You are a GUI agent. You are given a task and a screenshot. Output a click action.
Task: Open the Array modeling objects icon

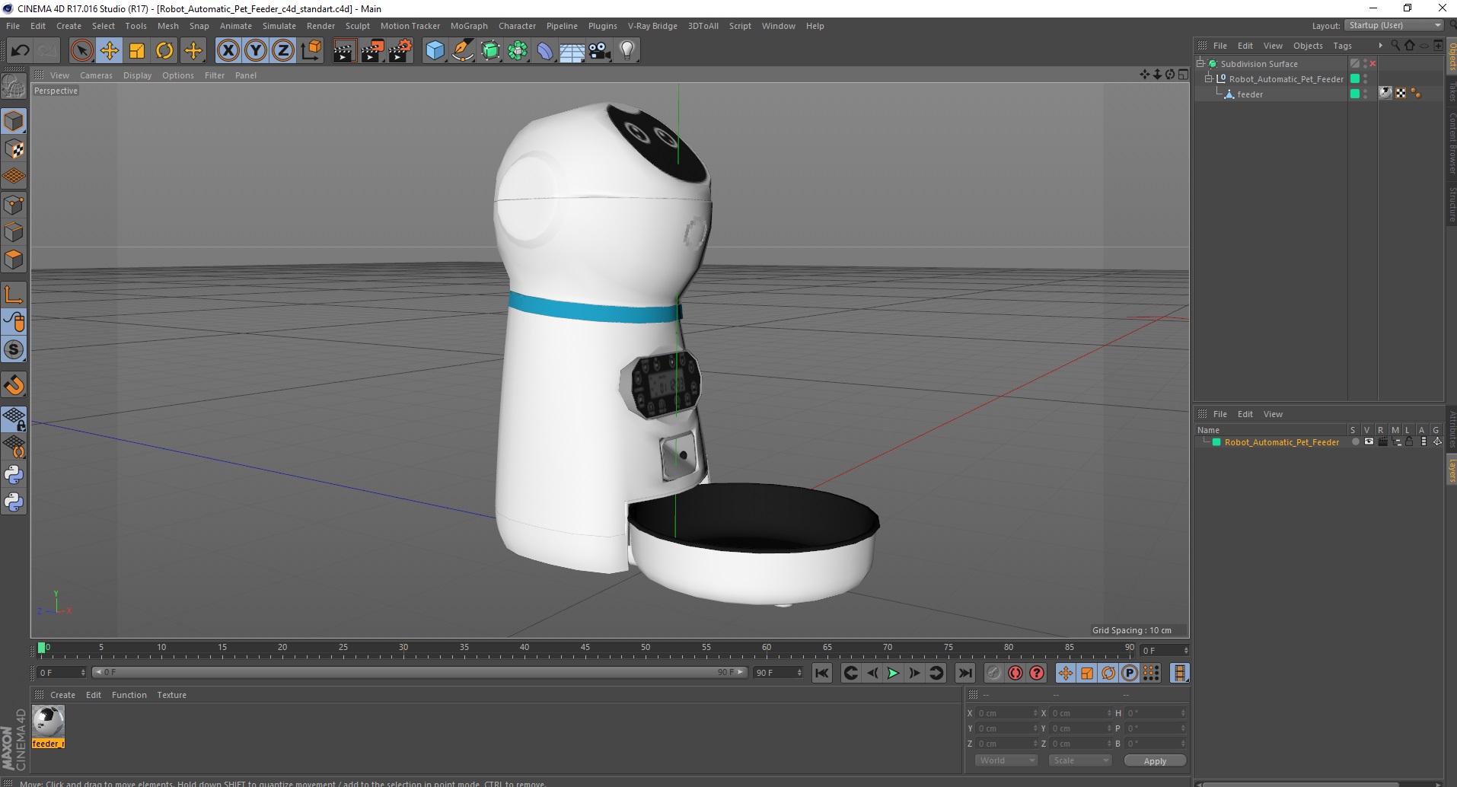tap(518, 51)
